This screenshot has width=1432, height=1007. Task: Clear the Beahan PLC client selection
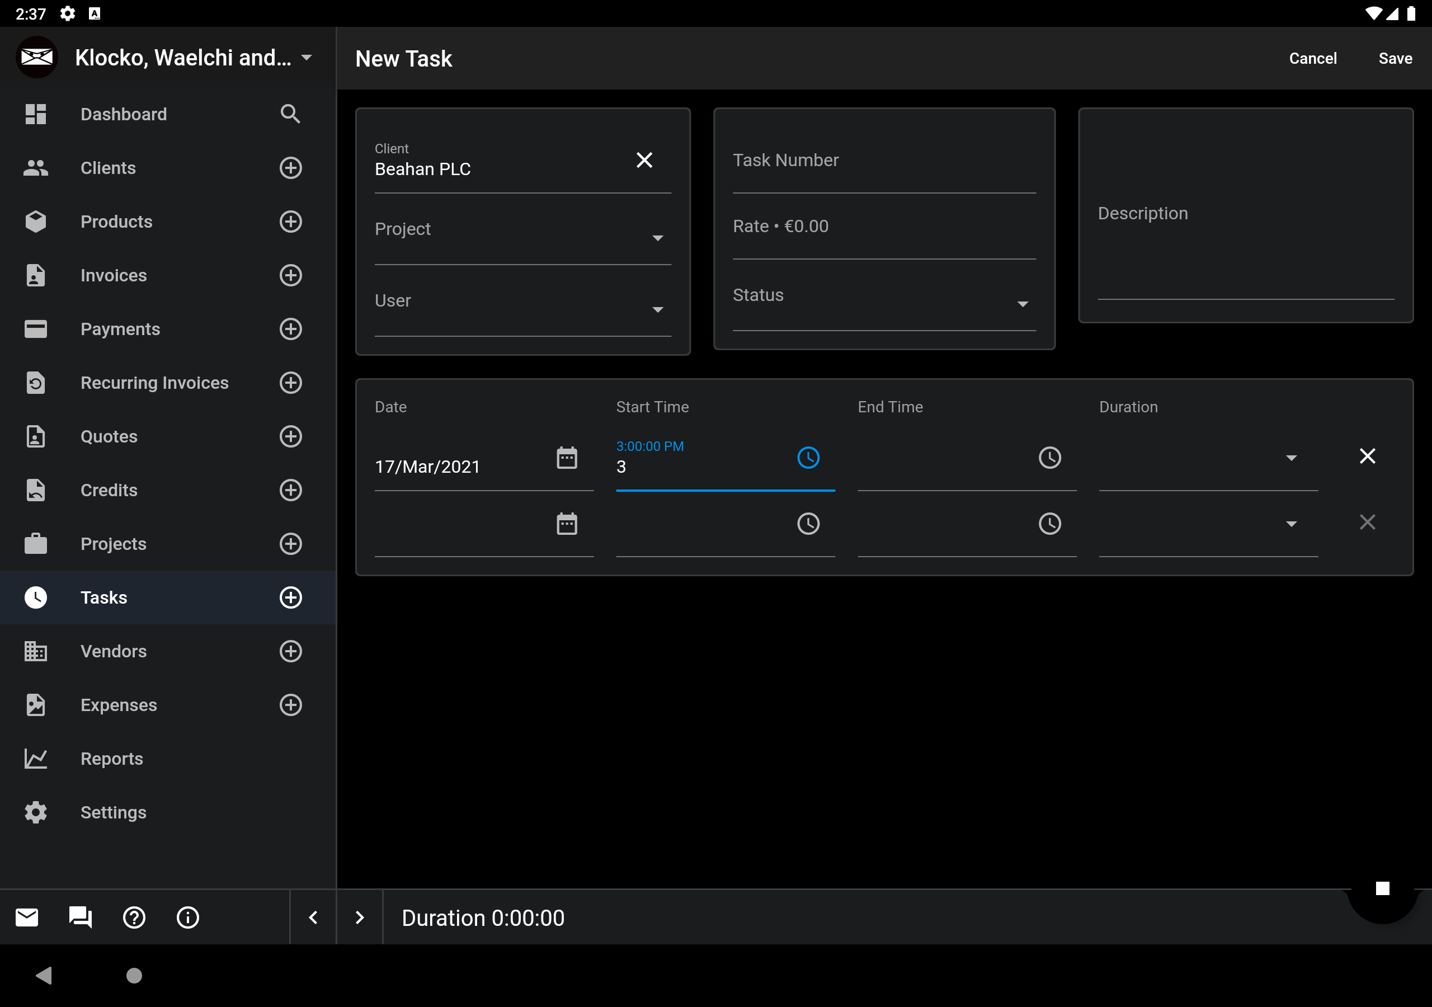(644, 161)
